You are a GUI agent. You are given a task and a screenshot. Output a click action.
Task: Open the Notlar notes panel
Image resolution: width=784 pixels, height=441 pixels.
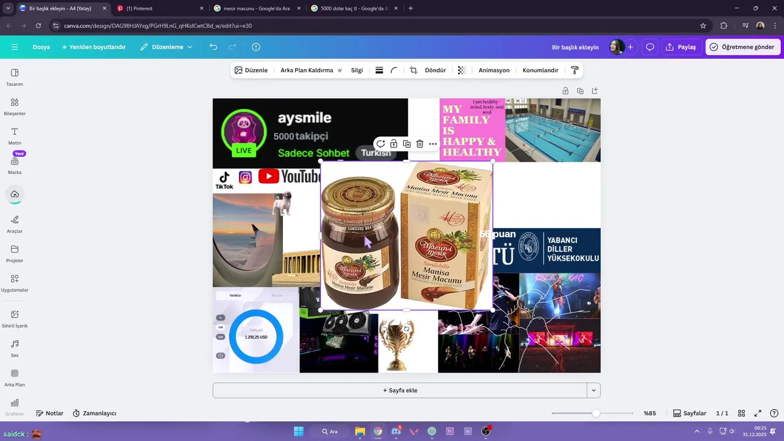(x=50, y=413)
